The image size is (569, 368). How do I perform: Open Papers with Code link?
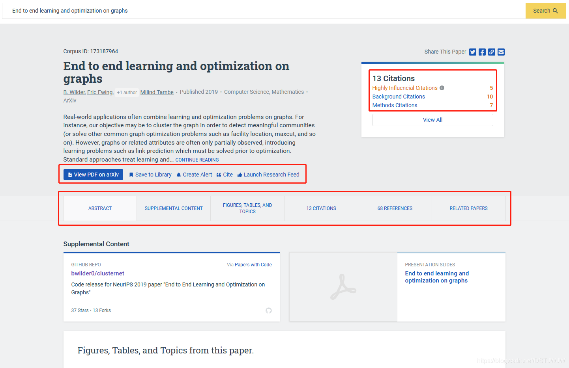point(253,265)
